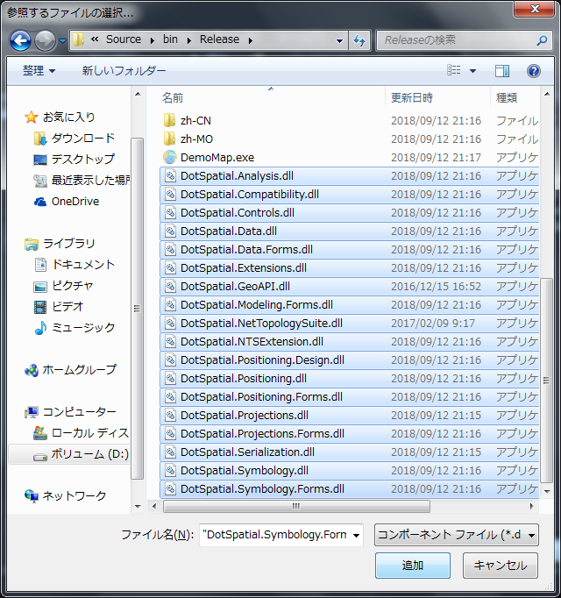Select DotSpatial.Controls.dll file

350,212
